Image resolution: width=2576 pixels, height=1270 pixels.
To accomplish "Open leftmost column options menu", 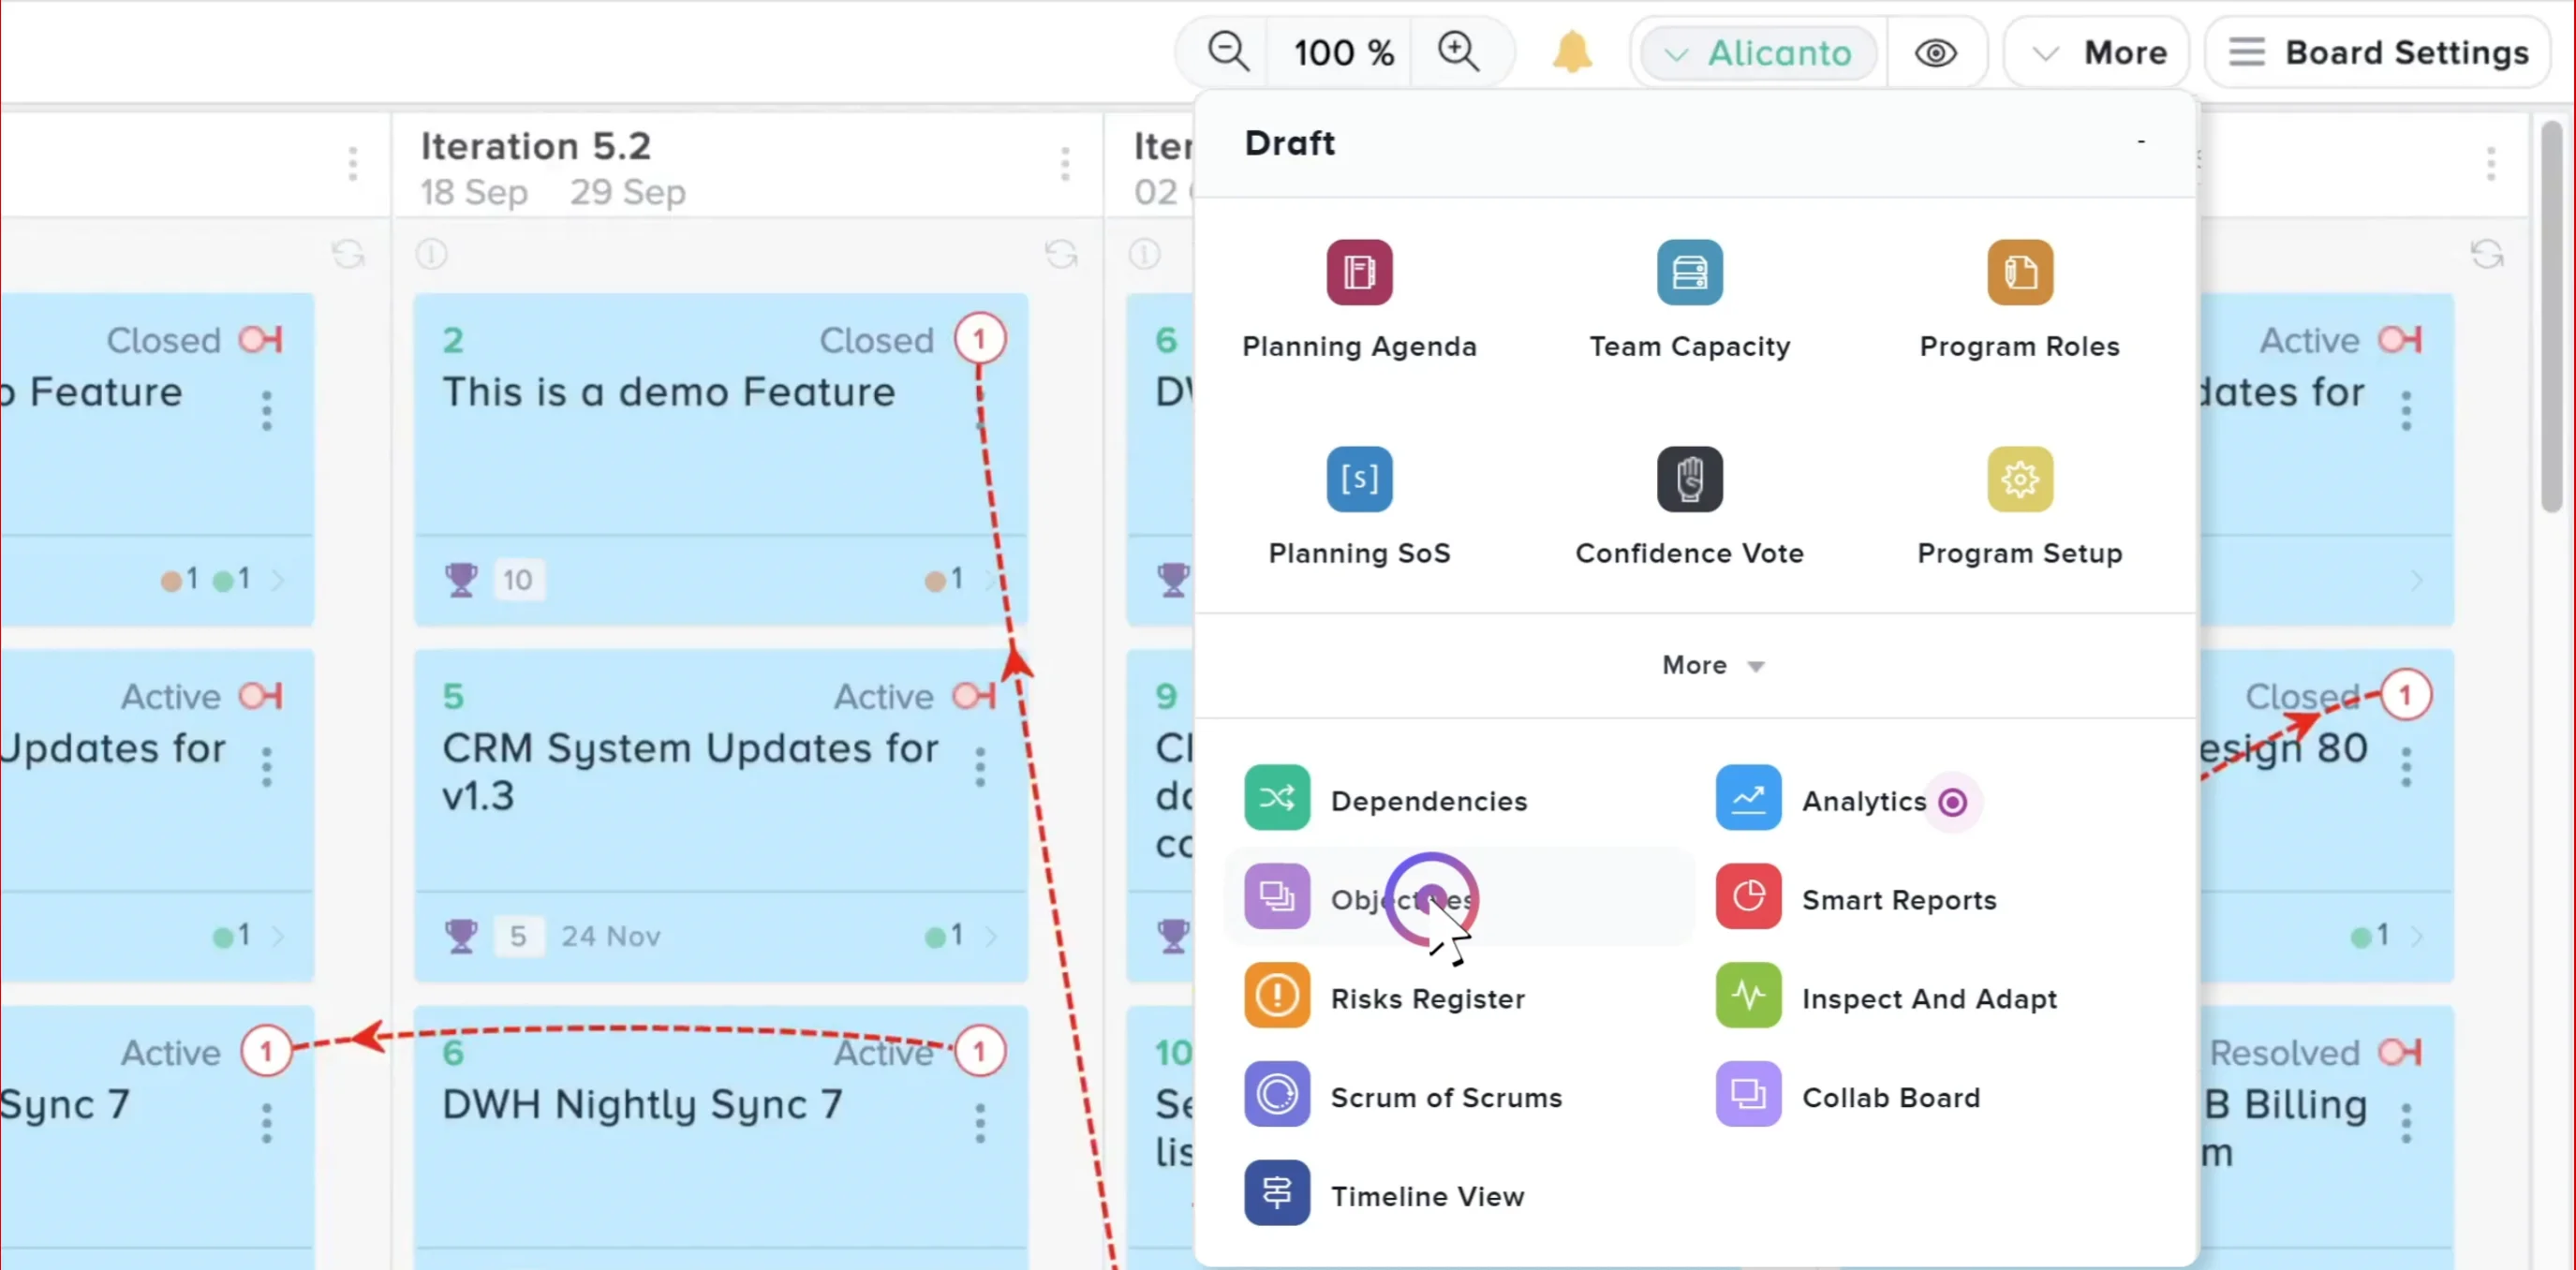I will (x=352, y=164).
